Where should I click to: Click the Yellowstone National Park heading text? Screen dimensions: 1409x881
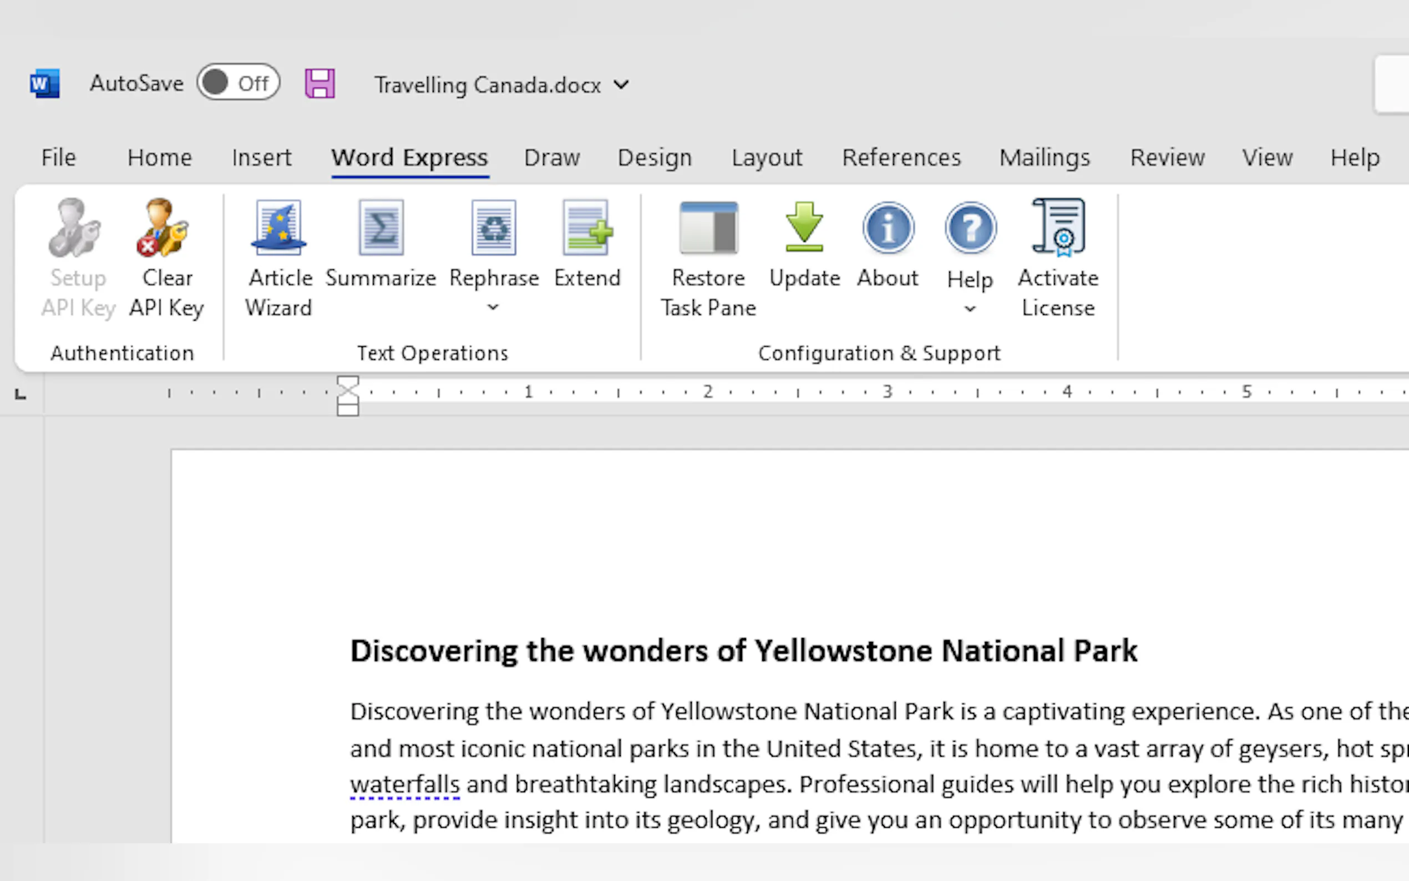(743, 651)
